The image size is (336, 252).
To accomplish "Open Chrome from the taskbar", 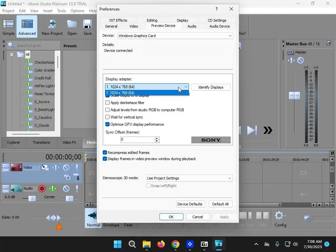I will (x=176, y=244).
